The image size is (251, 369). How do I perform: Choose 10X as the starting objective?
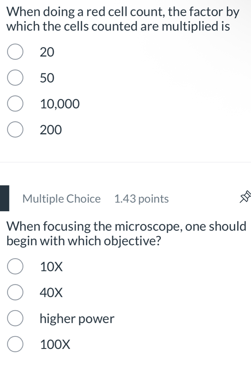(15, 266)
